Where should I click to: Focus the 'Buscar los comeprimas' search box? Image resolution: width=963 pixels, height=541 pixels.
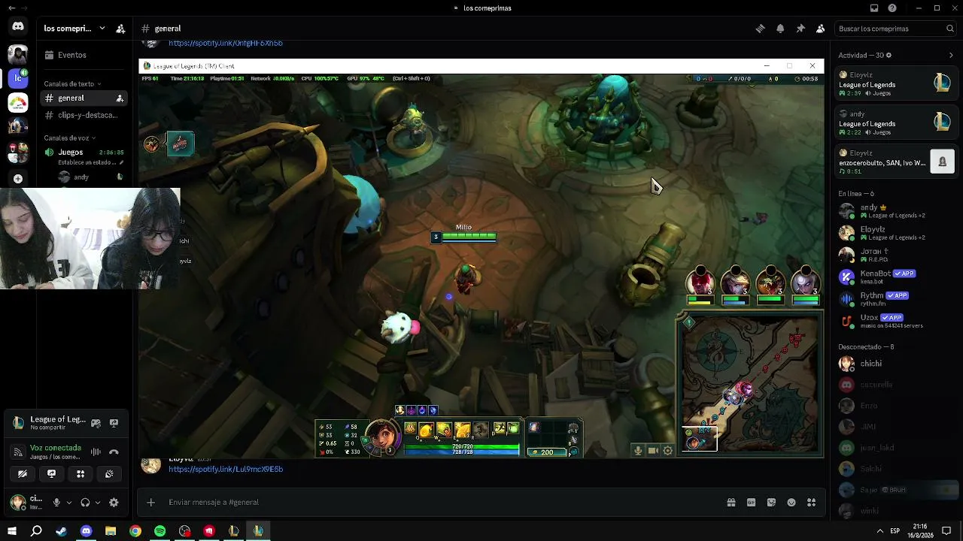896,29
